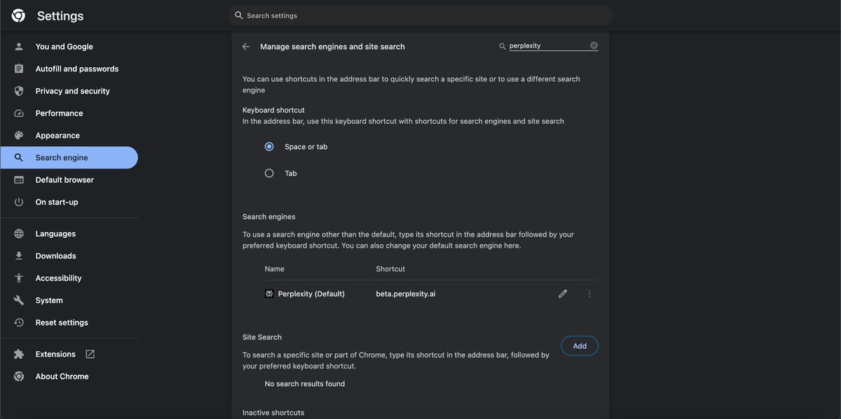This screenshot has height=419, width=841.
Task: Focus the perplexity search engines filter field
Action: tap(547, 46)
